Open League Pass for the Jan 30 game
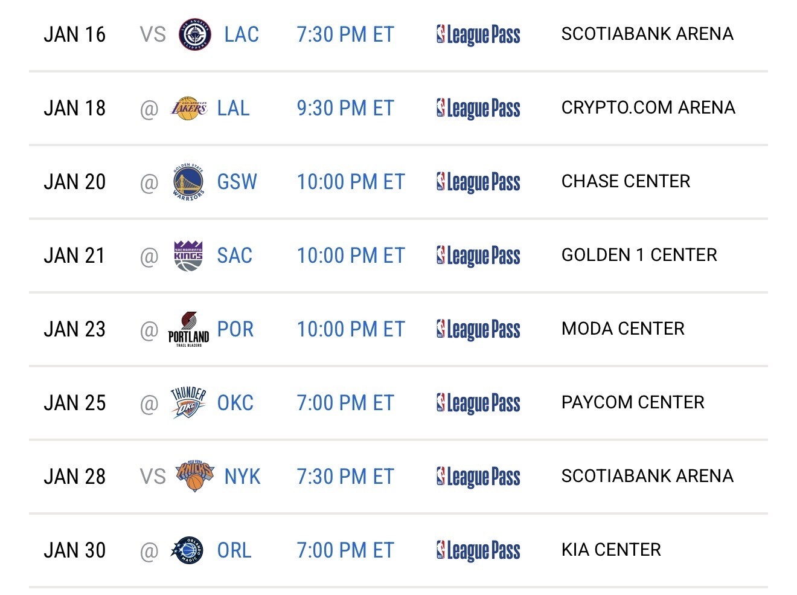797x595 pixels. [x=478, y=551]
